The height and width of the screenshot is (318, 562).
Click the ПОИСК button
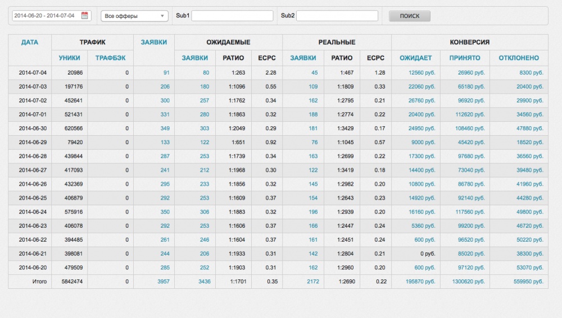click(410, 16)
